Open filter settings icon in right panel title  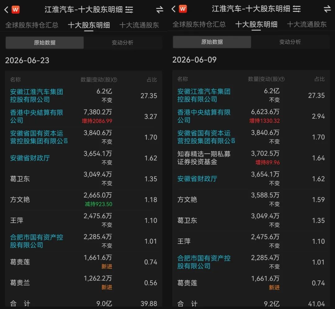coord(297,9)
